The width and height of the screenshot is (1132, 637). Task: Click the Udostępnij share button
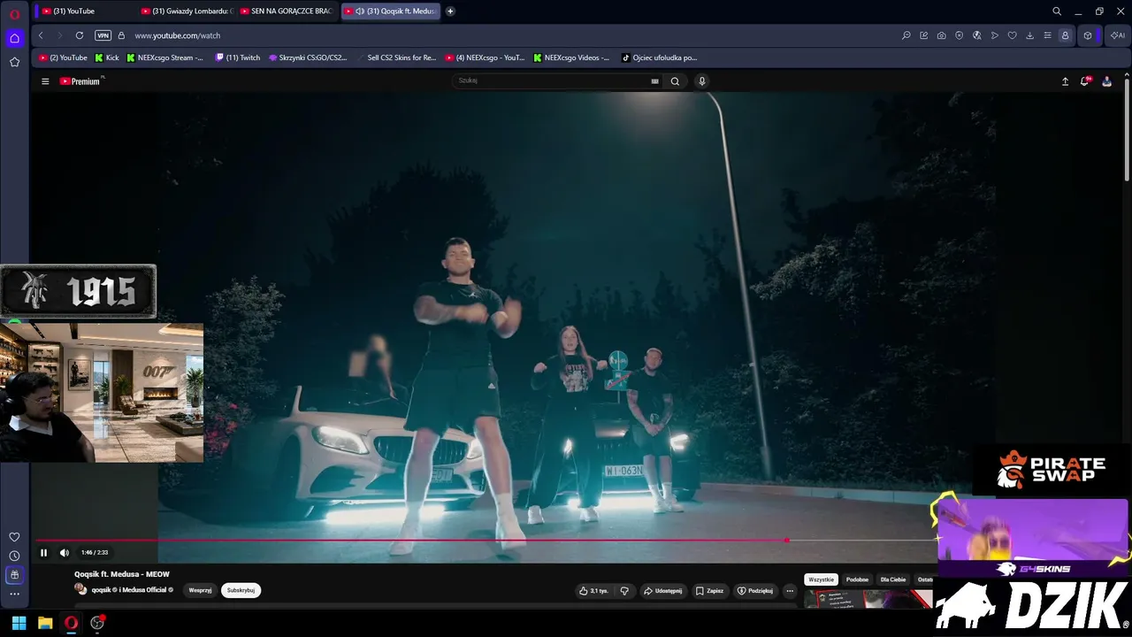point(662,591)
